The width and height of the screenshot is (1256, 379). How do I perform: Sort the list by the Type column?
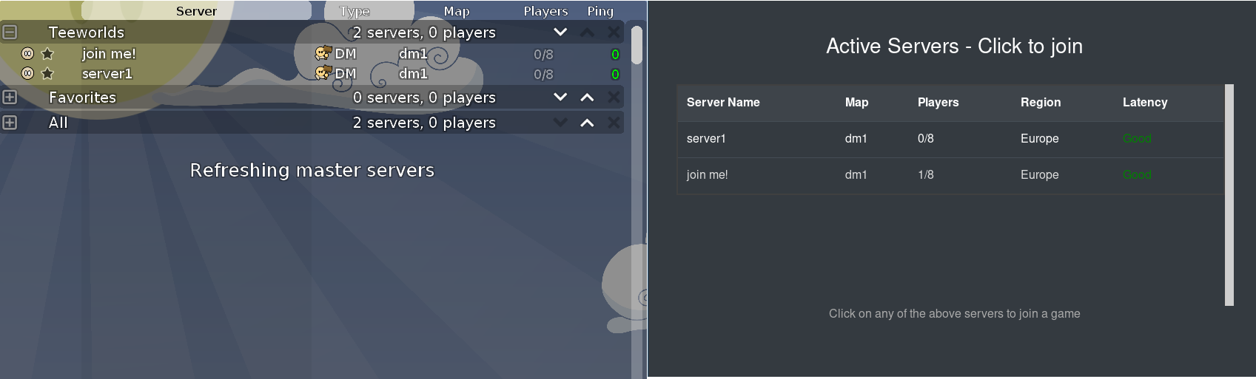click(x=355, y=11)
